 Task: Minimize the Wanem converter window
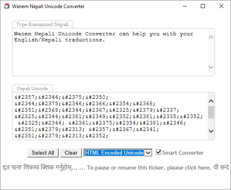[184, 6]
